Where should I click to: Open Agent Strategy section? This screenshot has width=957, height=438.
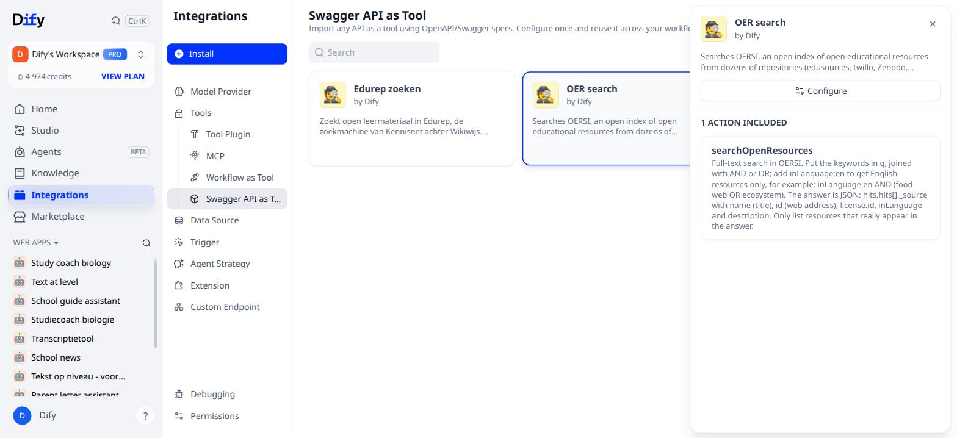(x=227, y=264)
